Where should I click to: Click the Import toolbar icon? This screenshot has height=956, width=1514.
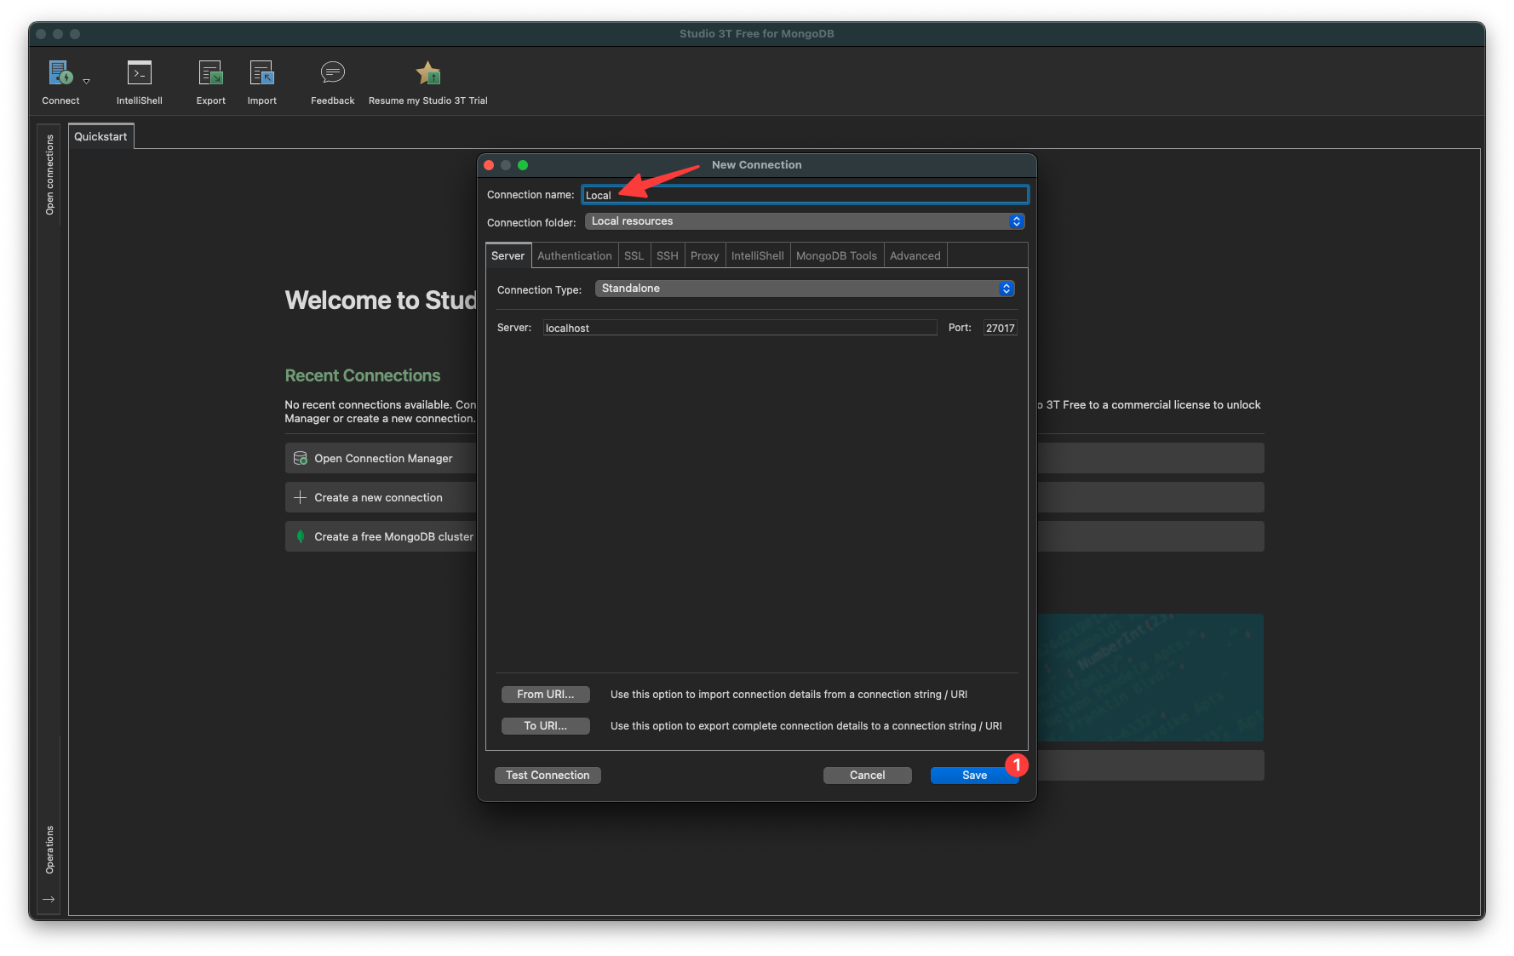(x=261, y=73)
